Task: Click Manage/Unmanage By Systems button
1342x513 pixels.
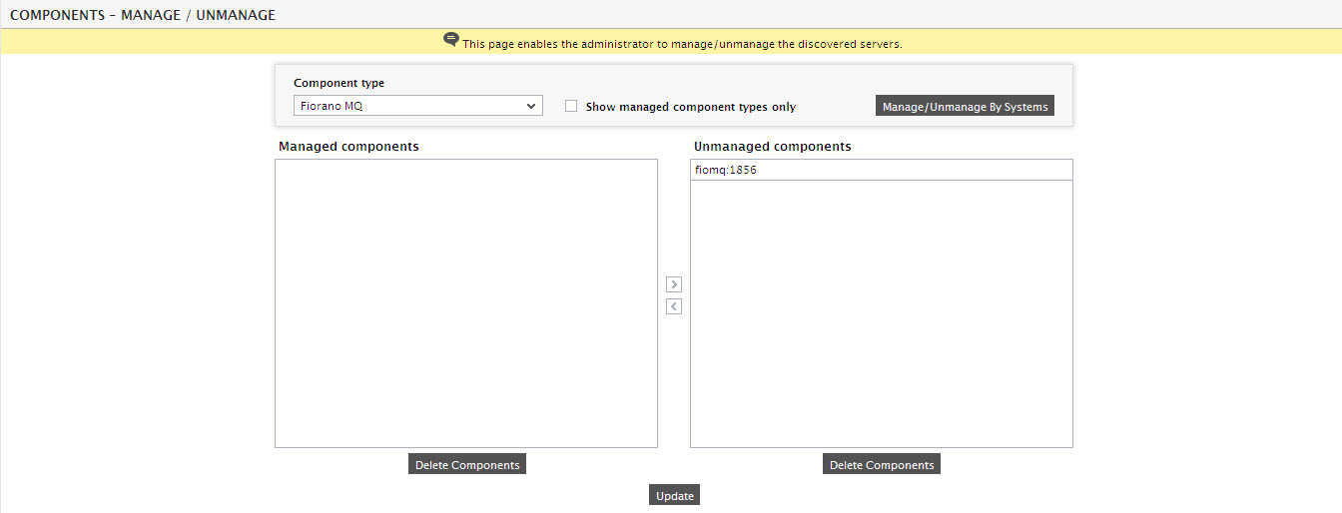Action: click(965, 106)
